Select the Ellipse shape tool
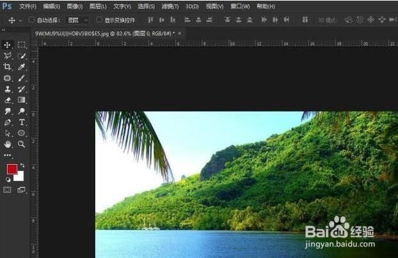Viewport: 398px width, 258px height. tap(21, 133)
